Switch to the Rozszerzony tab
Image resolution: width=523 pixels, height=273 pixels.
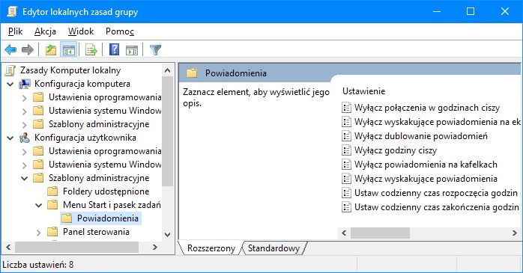(211, 248)
